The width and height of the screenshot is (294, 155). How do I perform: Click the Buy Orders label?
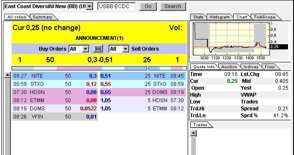pyautogui.click(x=53, y=49)
